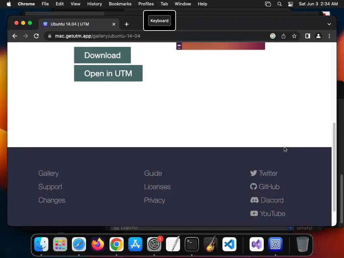Open the App Store from the Dock
Image resolution: width=344 pixels, height=258 pixels.
135,244
